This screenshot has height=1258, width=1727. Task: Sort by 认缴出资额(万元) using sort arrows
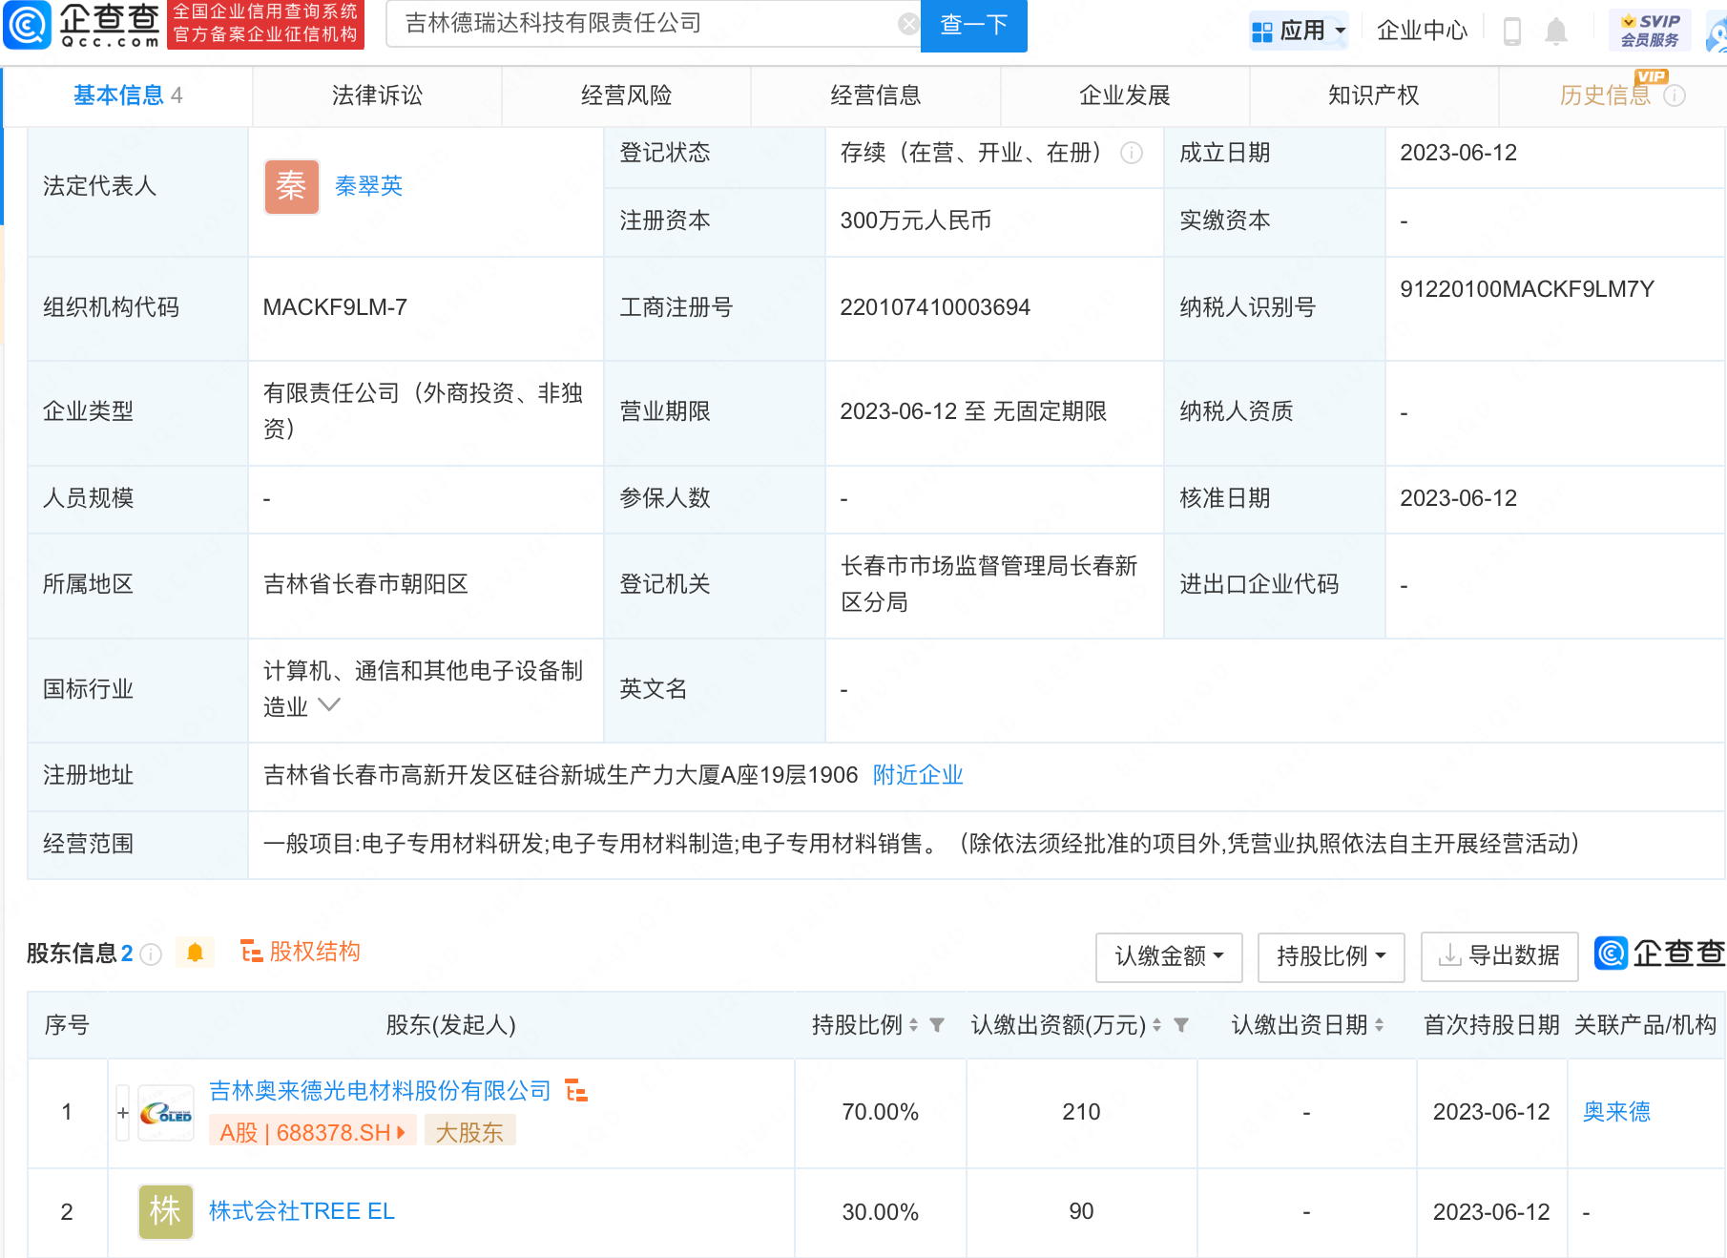[x=1157, y=1025]
